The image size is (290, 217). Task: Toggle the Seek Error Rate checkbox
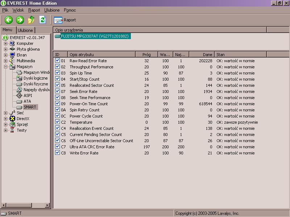(57, 91)
